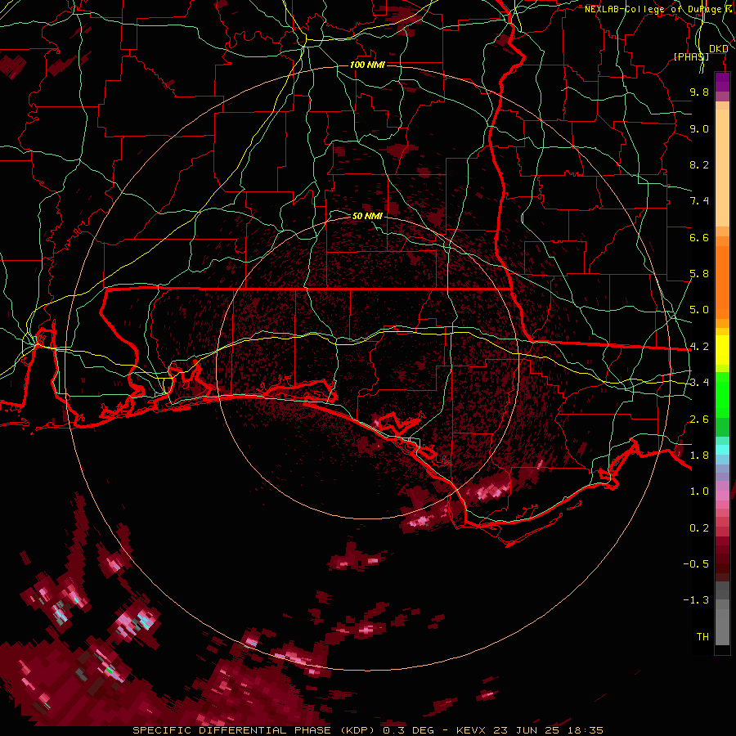Pick the purple segment of the color bar

pyautogui.click(x=722, y=83)
